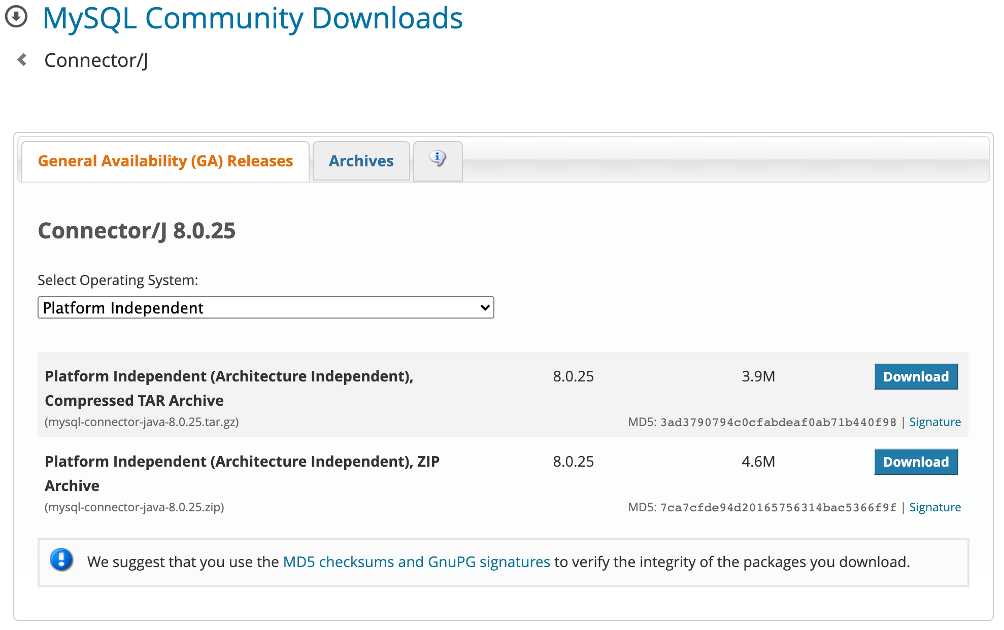Click the mysql-connector-java-8.0.25.zip filename text
The height and width of the screenshot is (630, 1004).
[135, 507]
